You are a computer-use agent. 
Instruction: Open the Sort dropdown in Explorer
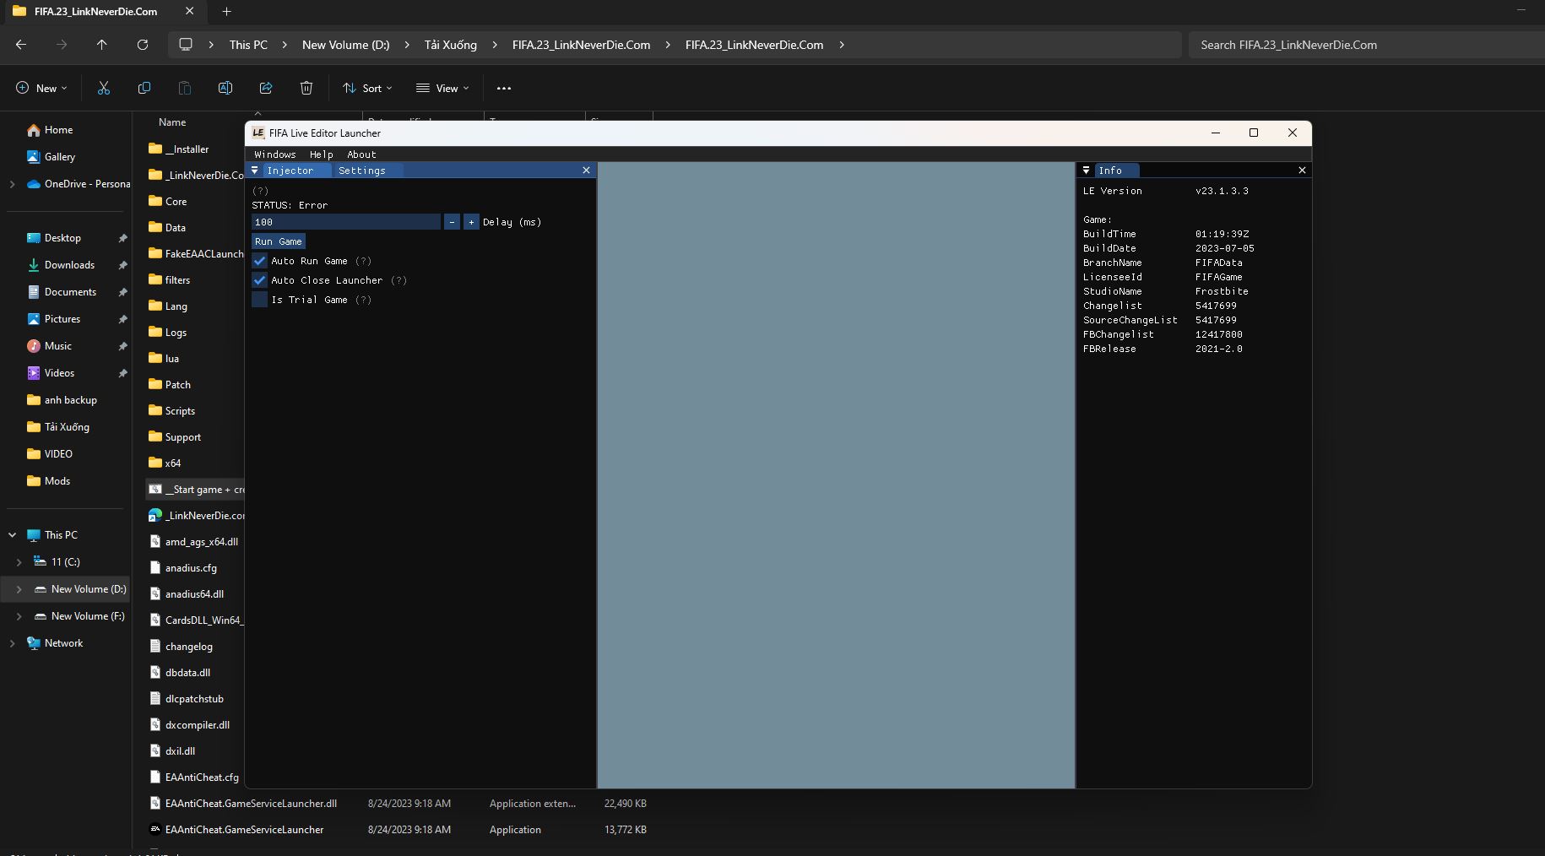[367, 88]
